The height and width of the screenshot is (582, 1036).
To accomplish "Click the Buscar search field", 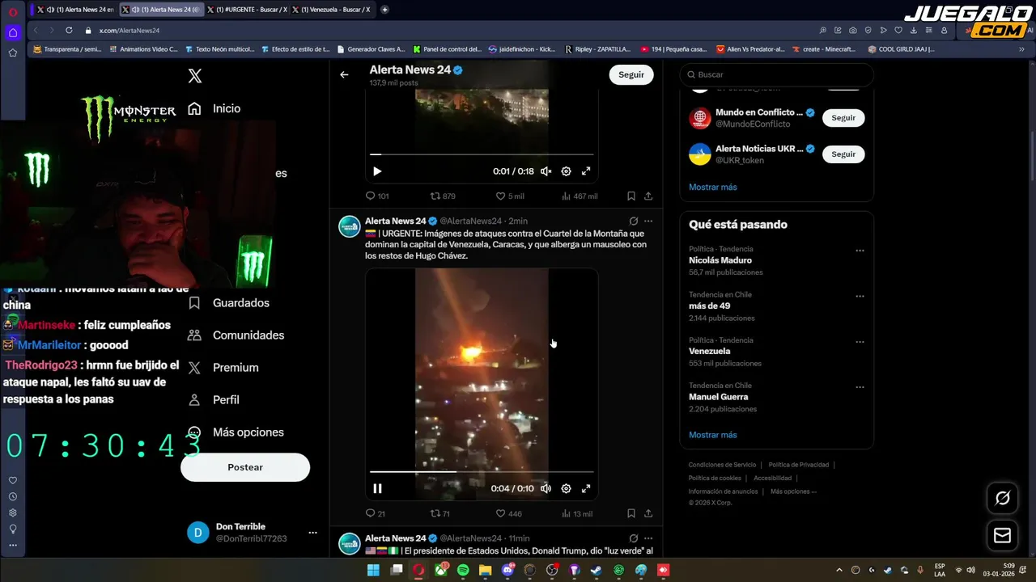I will point(776,74).
